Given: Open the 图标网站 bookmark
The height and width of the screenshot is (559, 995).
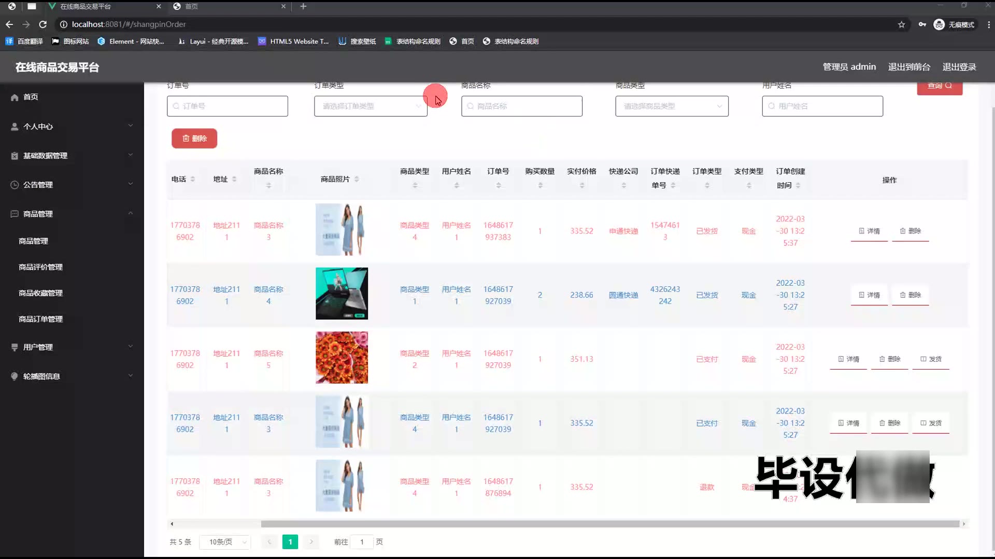Looking at the screenshot, I should coord(70,41).
